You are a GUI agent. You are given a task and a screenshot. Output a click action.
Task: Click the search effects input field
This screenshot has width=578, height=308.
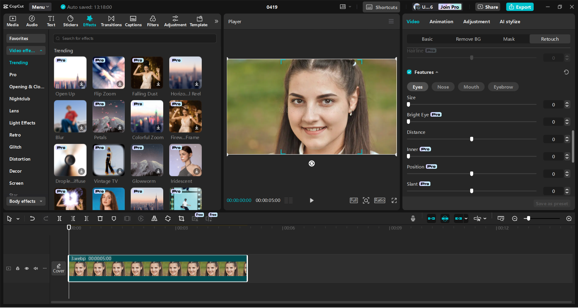pyautogui.click(x=135, y=38)
